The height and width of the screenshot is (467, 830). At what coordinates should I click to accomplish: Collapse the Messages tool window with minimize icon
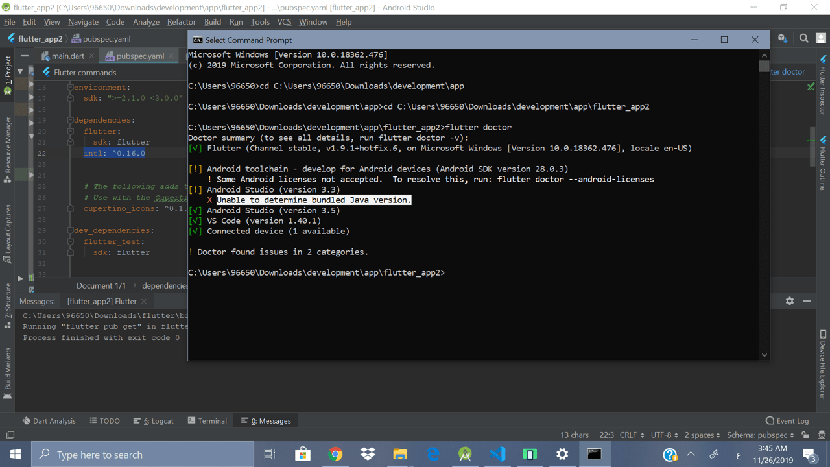tap(806, 301)
